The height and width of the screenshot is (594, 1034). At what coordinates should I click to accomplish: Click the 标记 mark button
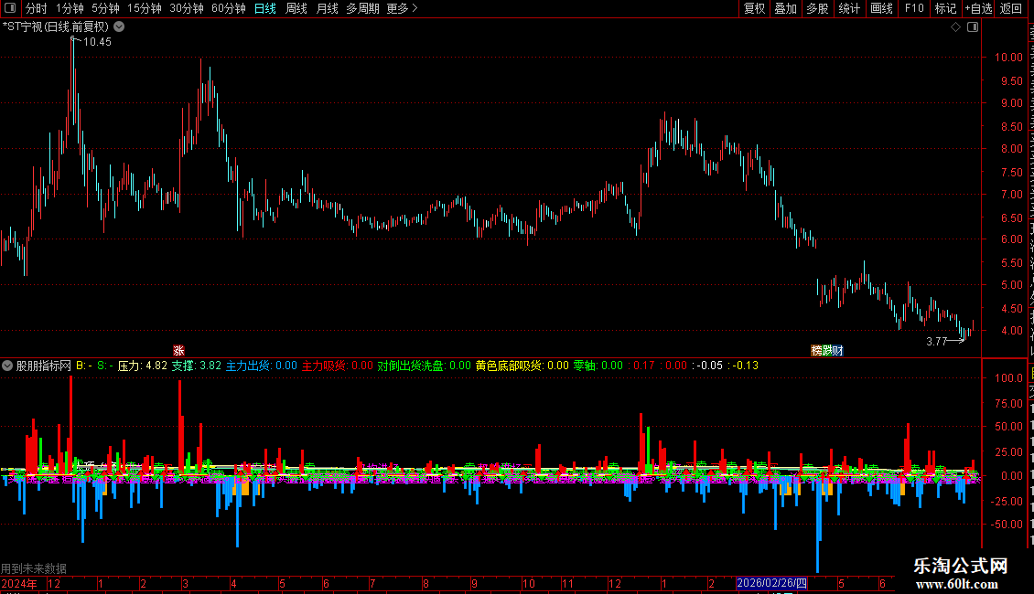(945, 8)
